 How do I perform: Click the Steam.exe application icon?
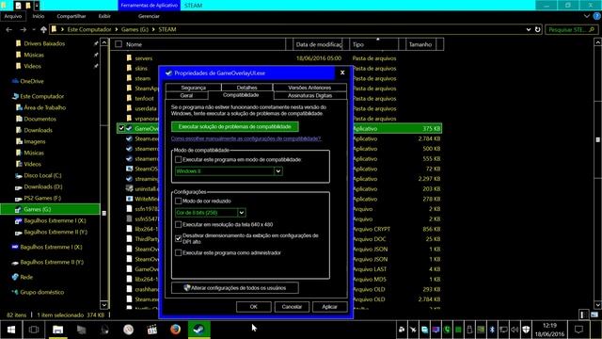pos(129,138)
